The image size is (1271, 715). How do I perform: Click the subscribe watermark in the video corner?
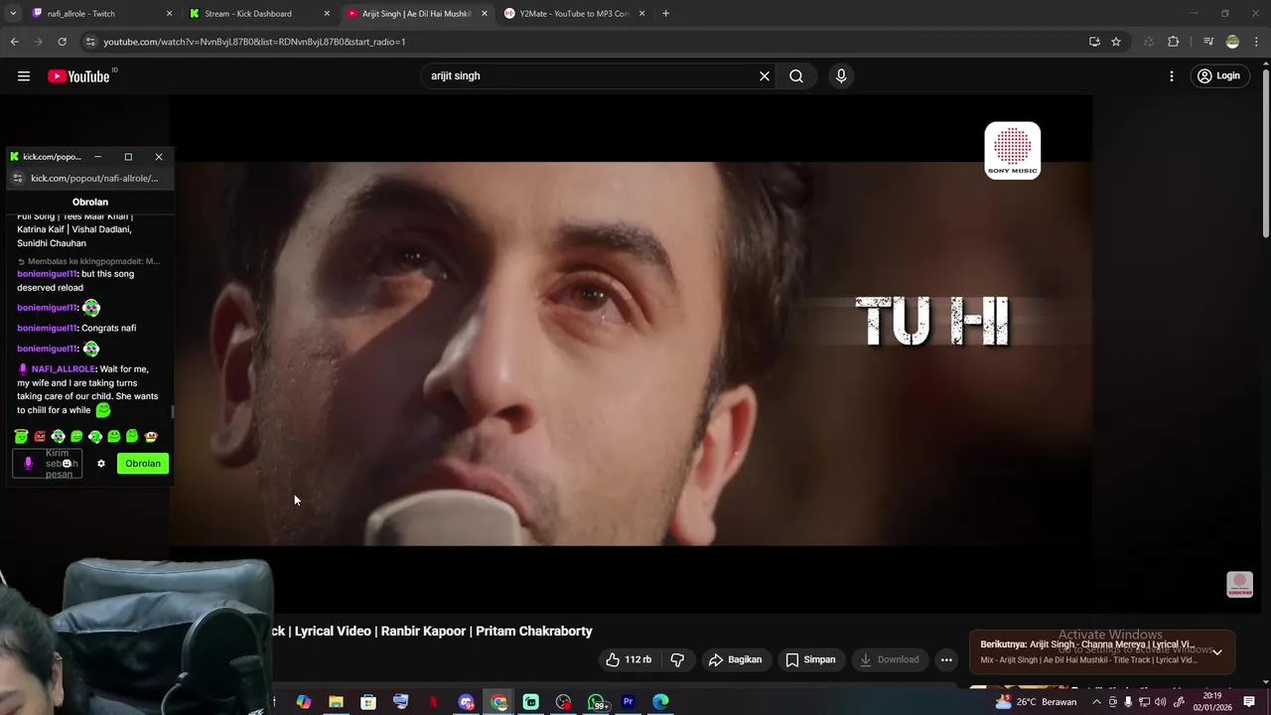(1240, 584)
